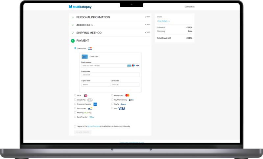The height and width of the screenshot is (159, 263).
Task: Click the Shipping Method heading
Action: 89,33
